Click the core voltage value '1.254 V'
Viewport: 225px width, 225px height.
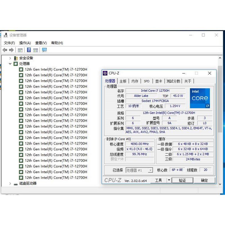[175, 106]
